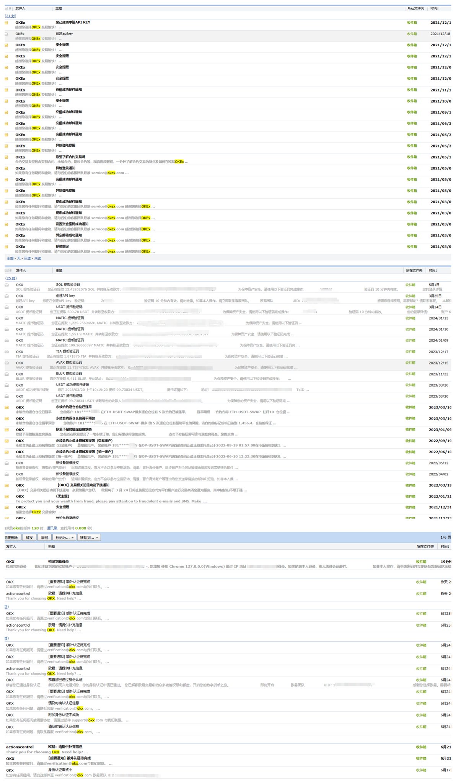456x784 pixels.
Task: Open the 移动到... dropdown
Action: point(89,537)
